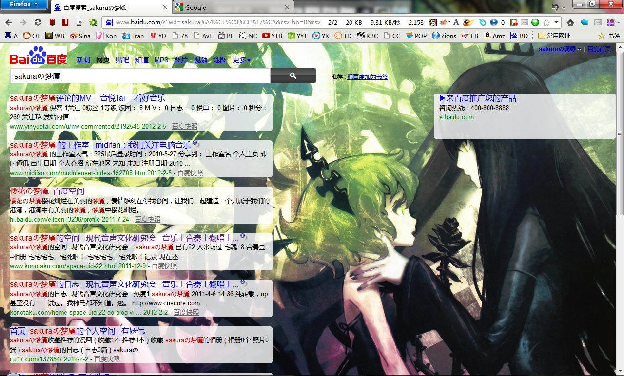Click the blue play-circle icon in address bar
The width and height of the screenshot is (624, 376).
tap(494, 22)
